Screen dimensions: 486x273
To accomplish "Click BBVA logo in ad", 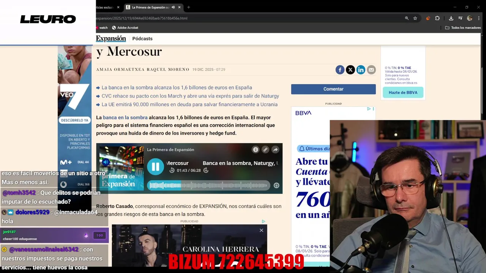I will 303,113.
